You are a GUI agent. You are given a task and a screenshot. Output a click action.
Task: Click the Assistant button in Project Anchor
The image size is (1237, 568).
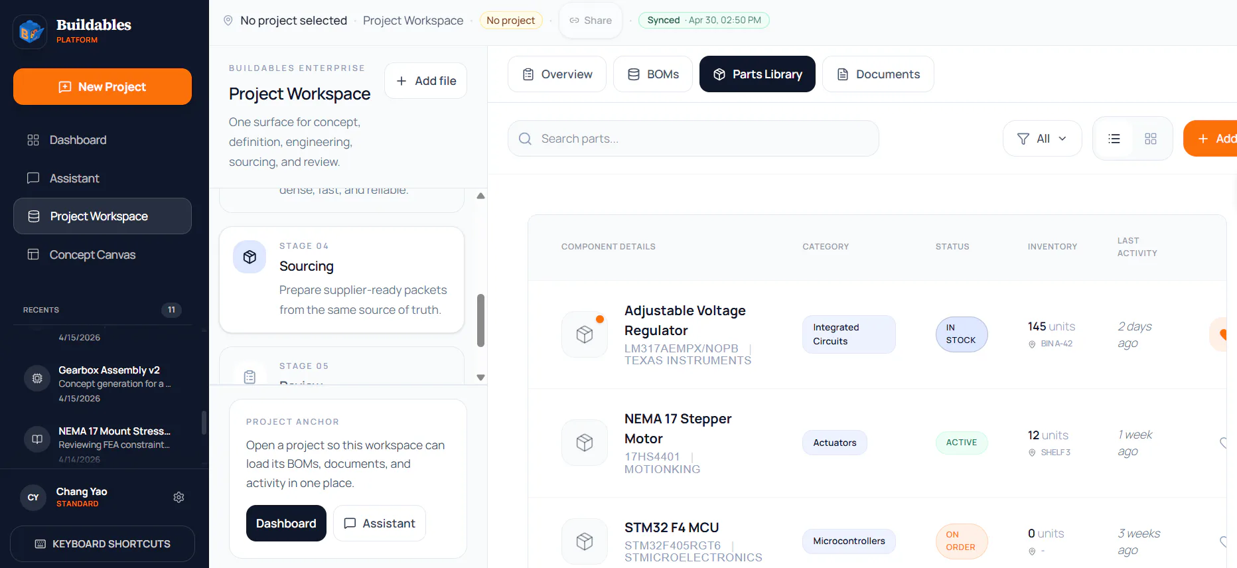pyautogui.click(x=380, y=524)
